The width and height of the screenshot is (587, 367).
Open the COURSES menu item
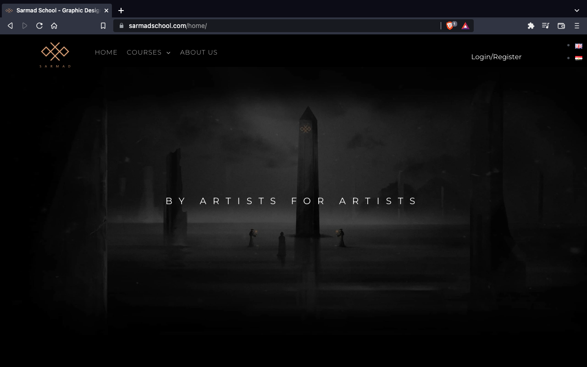point(144,52)
